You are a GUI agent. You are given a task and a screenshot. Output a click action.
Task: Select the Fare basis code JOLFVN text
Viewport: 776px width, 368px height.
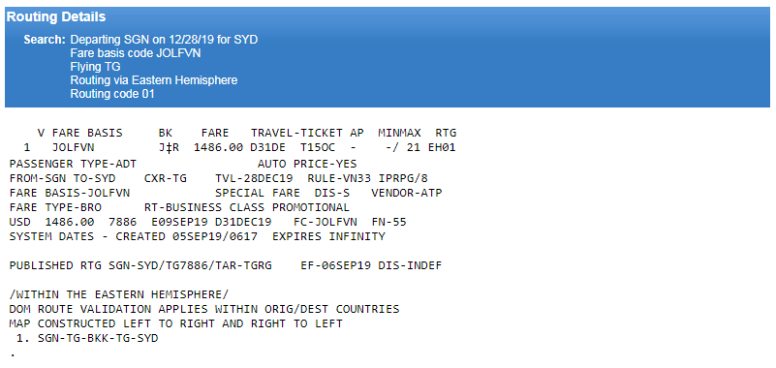point(136,53)
